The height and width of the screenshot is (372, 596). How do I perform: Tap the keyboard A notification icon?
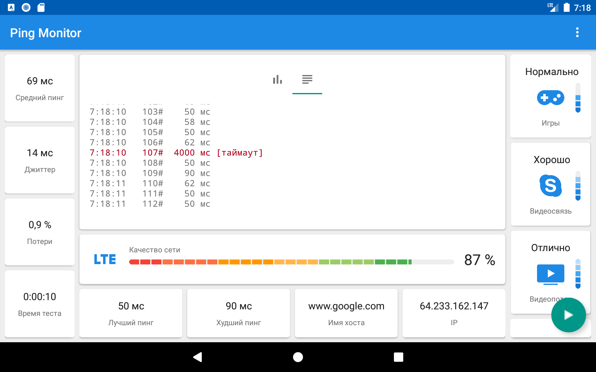(x=11, y=7)
